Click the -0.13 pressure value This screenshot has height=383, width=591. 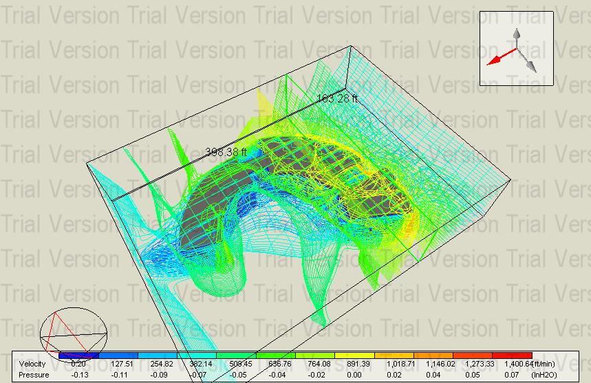80,375
